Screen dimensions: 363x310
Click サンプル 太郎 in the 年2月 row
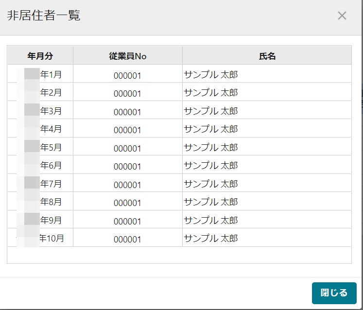(211, 93)
